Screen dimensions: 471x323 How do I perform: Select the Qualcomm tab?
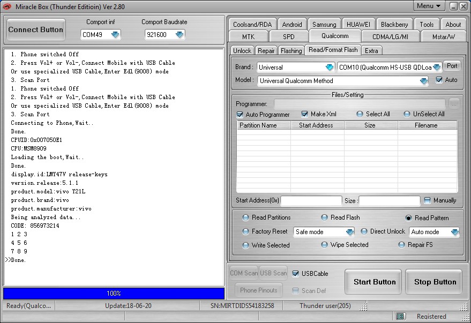[335, 36]
